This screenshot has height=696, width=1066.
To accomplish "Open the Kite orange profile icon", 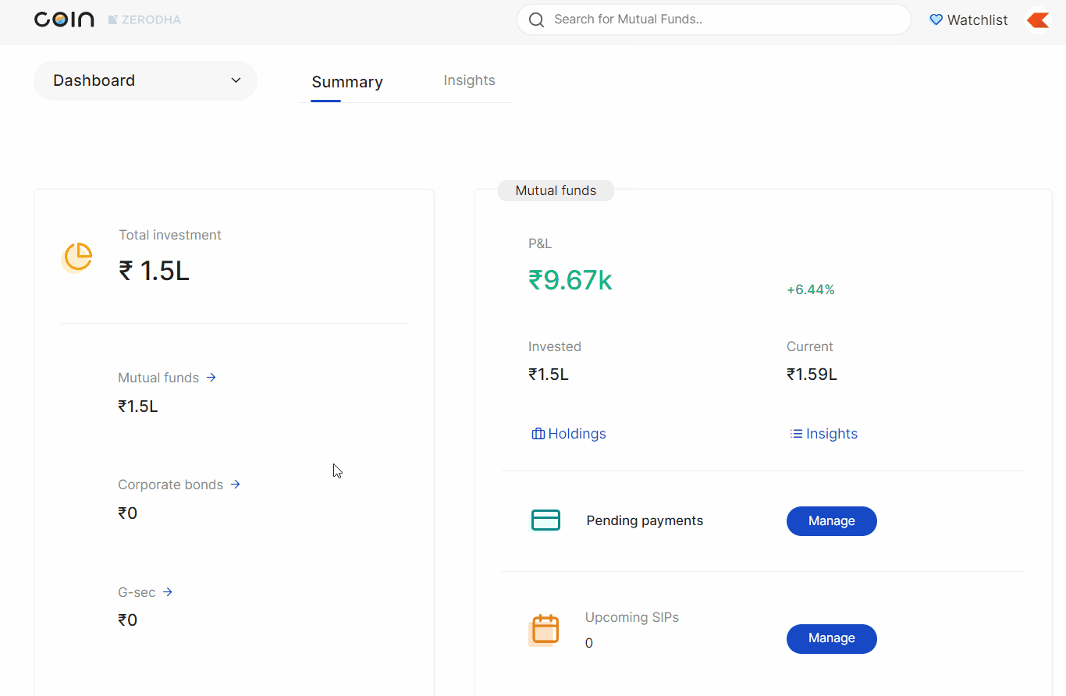I will click(x=1038, y=20).
